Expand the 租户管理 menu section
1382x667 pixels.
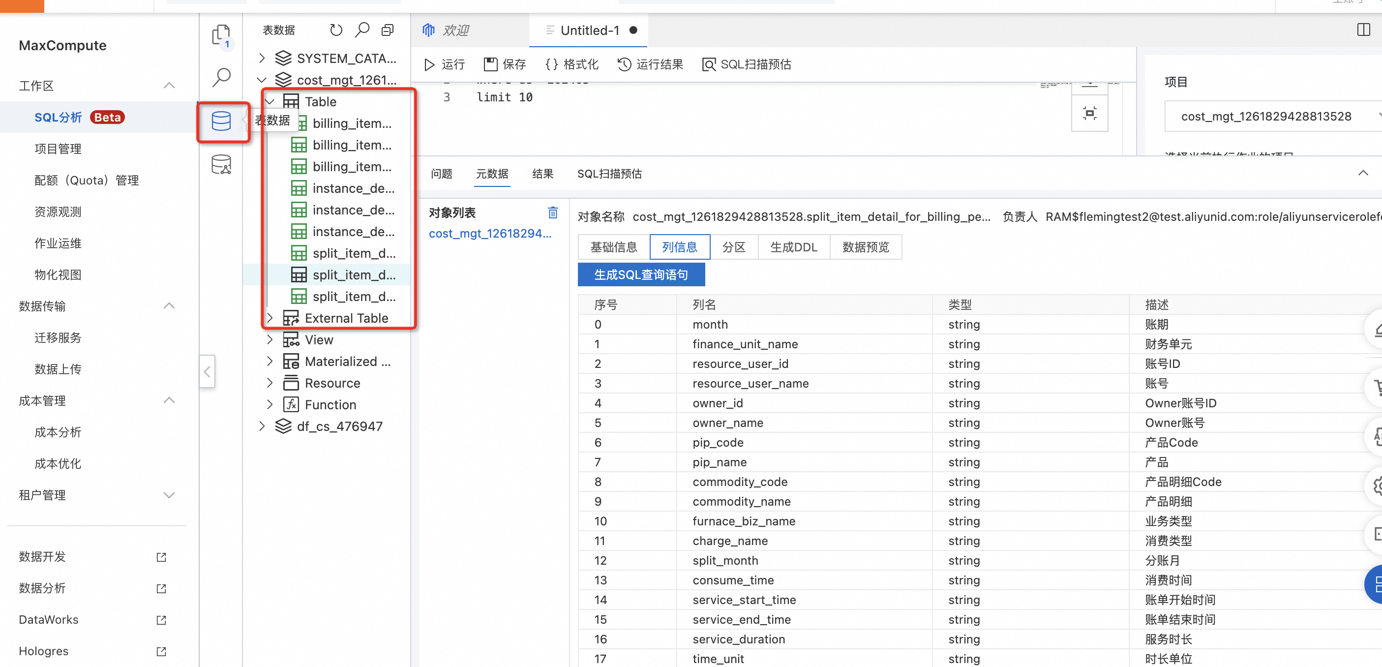[x=169, y=495]
